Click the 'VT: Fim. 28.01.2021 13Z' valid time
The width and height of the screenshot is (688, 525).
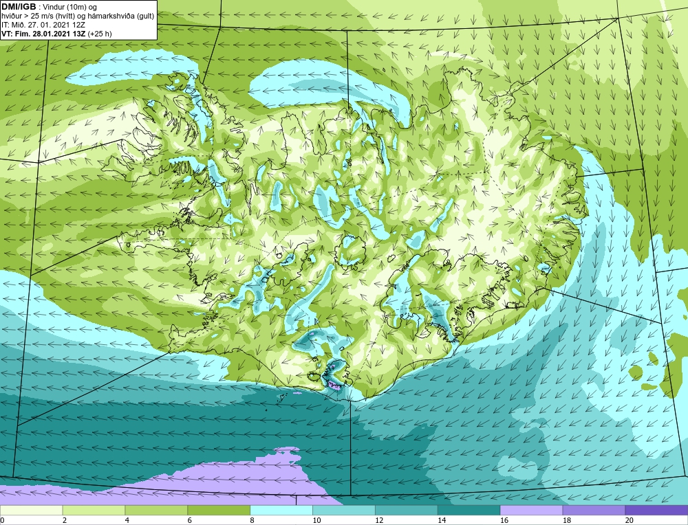(44, 34)
